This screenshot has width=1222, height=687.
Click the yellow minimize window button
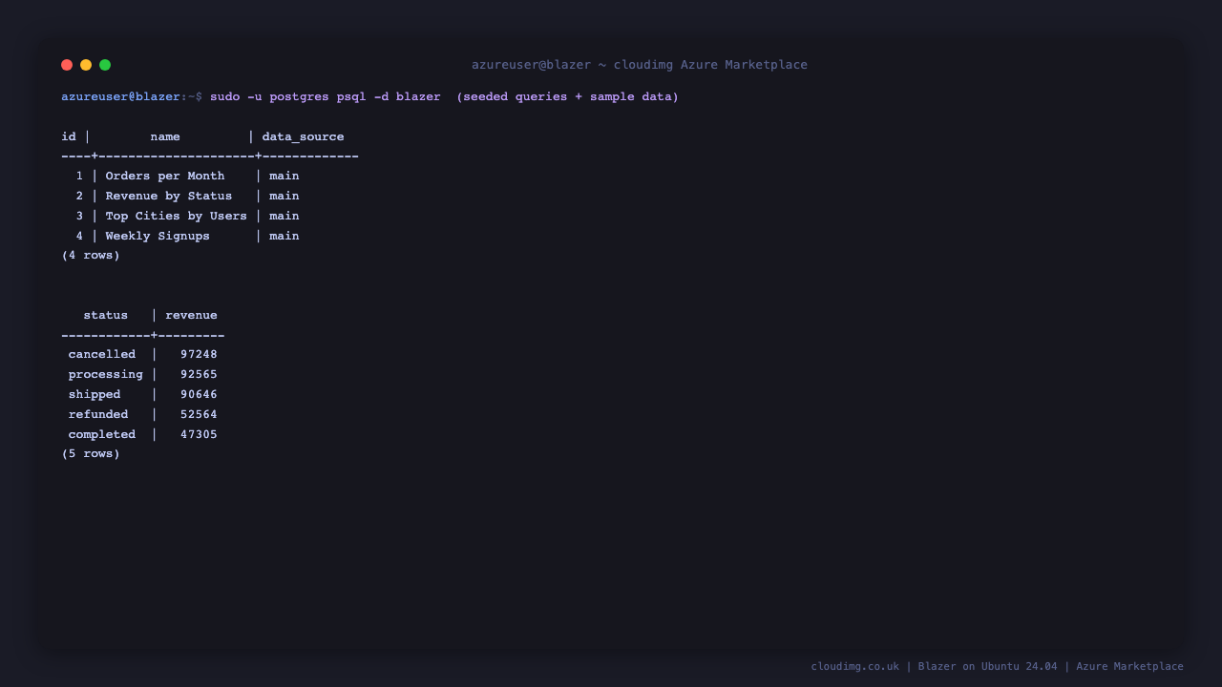(86, 65)
